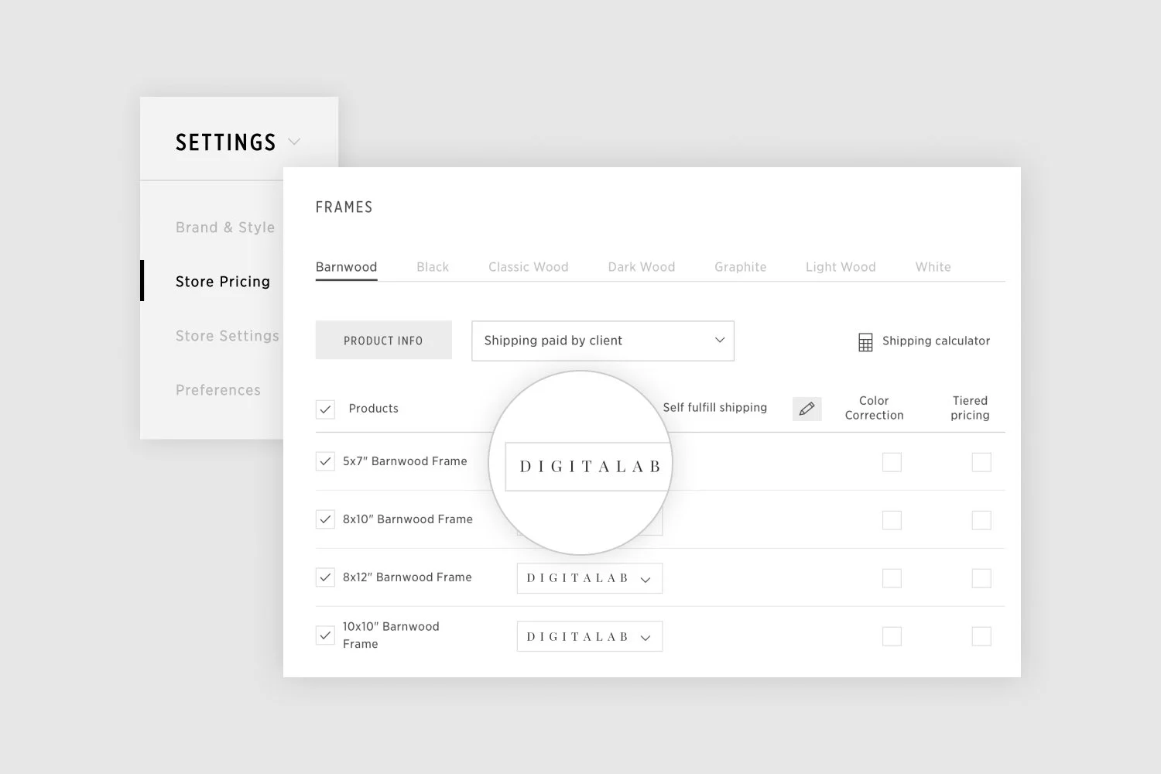
Task: Click the Self fulfill shipping column header
Action: coord(715,408)
